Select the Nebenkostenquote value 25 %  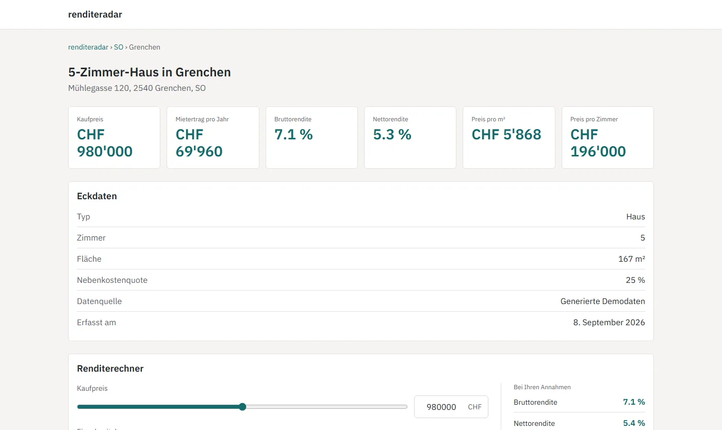635,280
